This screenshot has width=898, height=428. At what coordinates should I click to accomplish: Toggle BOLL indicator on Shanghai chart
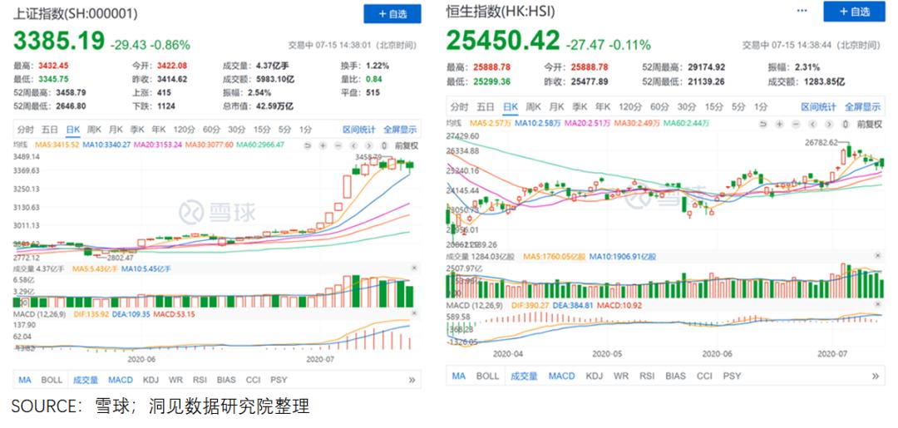[x=52, y=379]
